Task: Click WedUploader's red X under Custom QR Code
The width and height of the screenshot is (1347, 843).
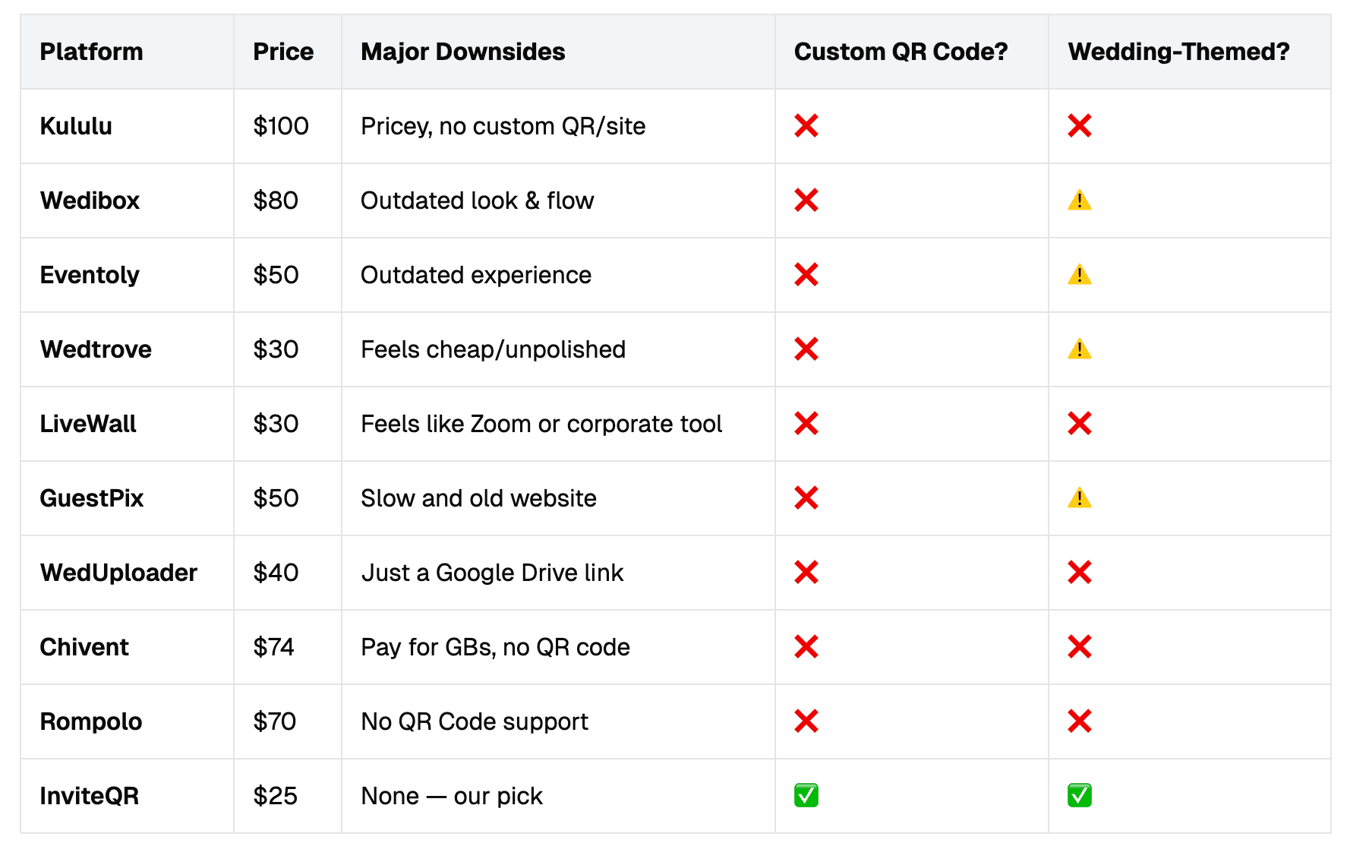Action: click(x=806, y=573)
